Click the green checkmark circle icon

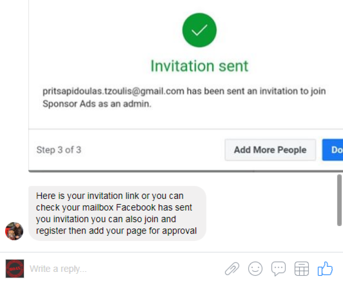[x=200, y=30]
